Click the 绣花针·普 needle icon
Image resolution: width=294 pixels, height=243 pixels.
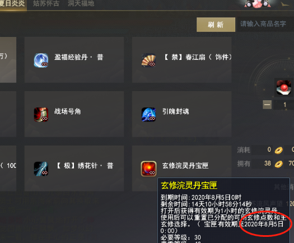click(x=41, y=169)
